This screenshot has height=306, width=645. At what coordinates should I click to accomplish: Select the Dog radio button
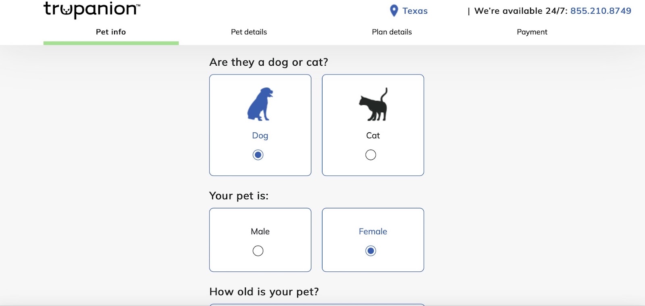tap(258, 155)
